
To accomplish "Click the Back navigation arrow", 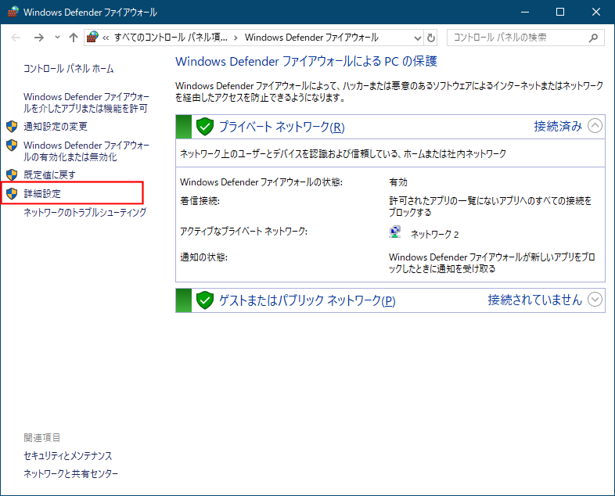I will pyautogui.click(x=16, y=38).
